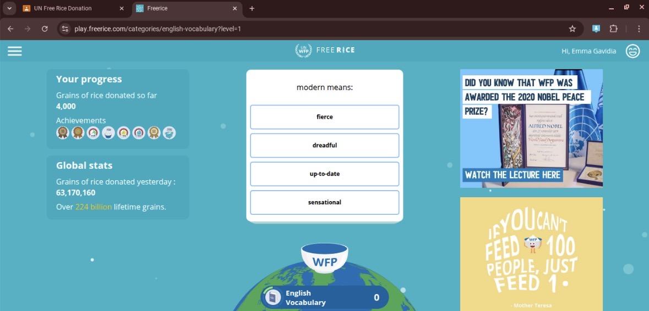
Task: Open a new browser tab
Action: click(252, 8)
